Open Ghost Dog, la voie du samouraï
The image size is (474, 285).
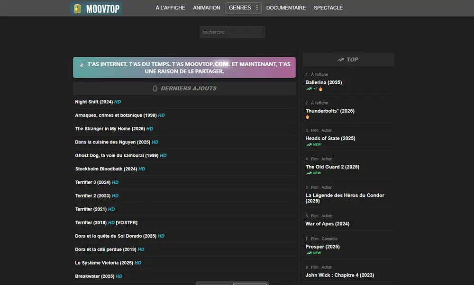117,155
